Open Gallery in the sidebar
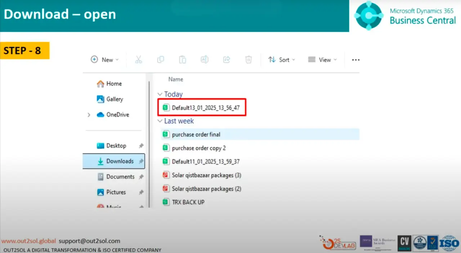The height and width of the screenshot is (253, 461). tap(114, 99)
